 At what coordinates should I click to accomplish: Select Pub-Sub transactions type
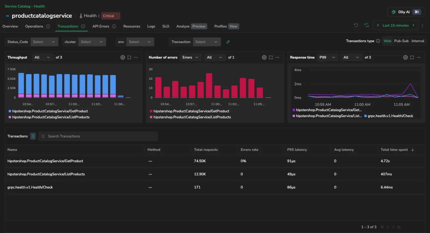[x=401, y=41]
